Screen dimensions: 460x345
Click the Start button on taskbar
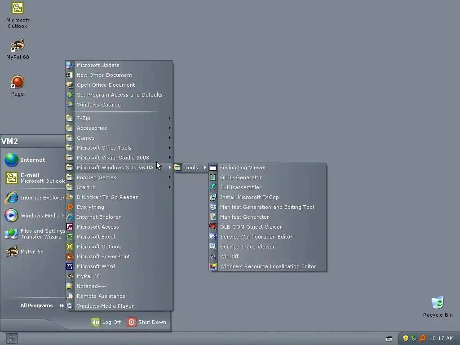coord(12,339)
